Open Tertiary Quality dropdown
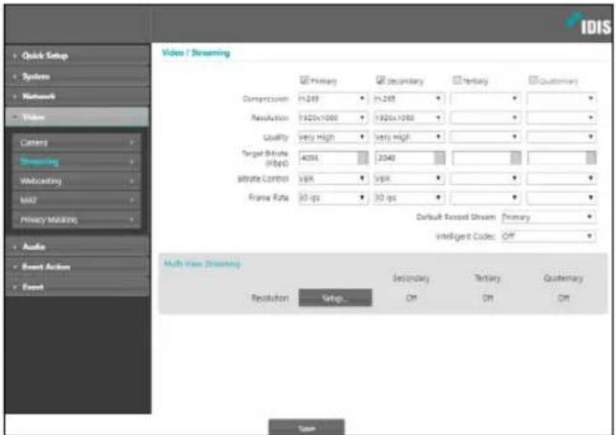 (485, 137)
